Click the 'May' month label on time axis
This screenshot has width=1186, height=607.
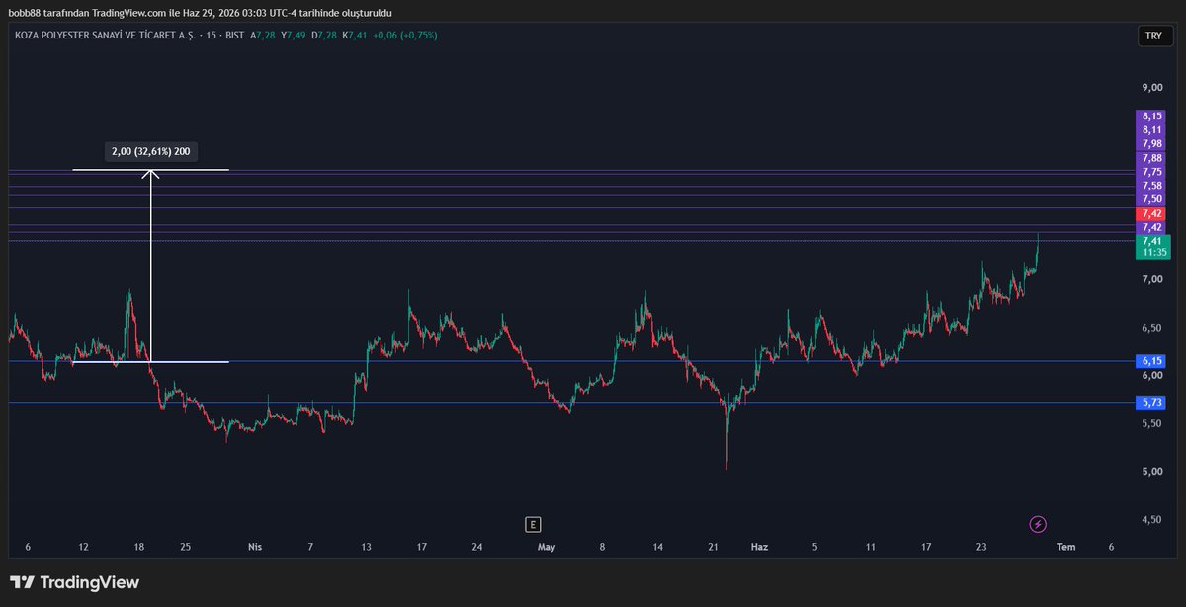coord(546,546)
